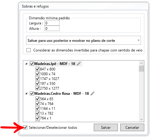
Task: Click the list scrollbar up arrow
Action: pyautogui.click(x=141, y=63)
